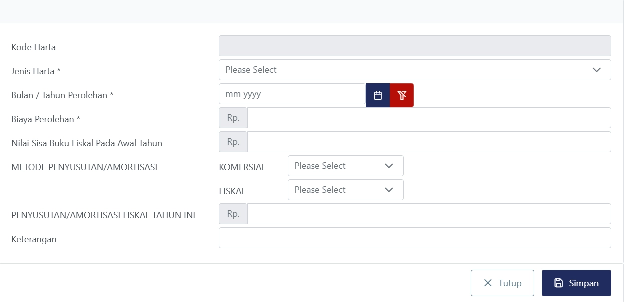The image size is (624, 302).
Task: Focus the Bulan / Tahun Perolehan field
Action: [292, 94]
